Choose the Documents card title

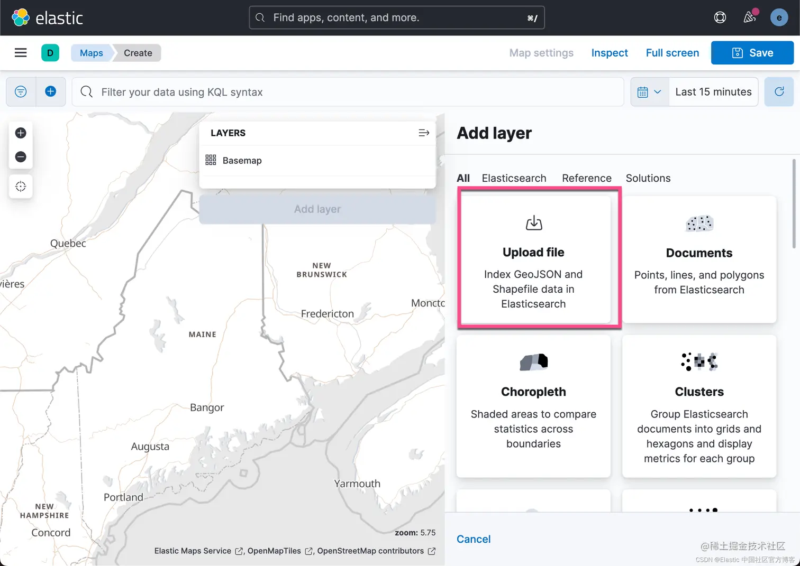(x=699, y=253)
